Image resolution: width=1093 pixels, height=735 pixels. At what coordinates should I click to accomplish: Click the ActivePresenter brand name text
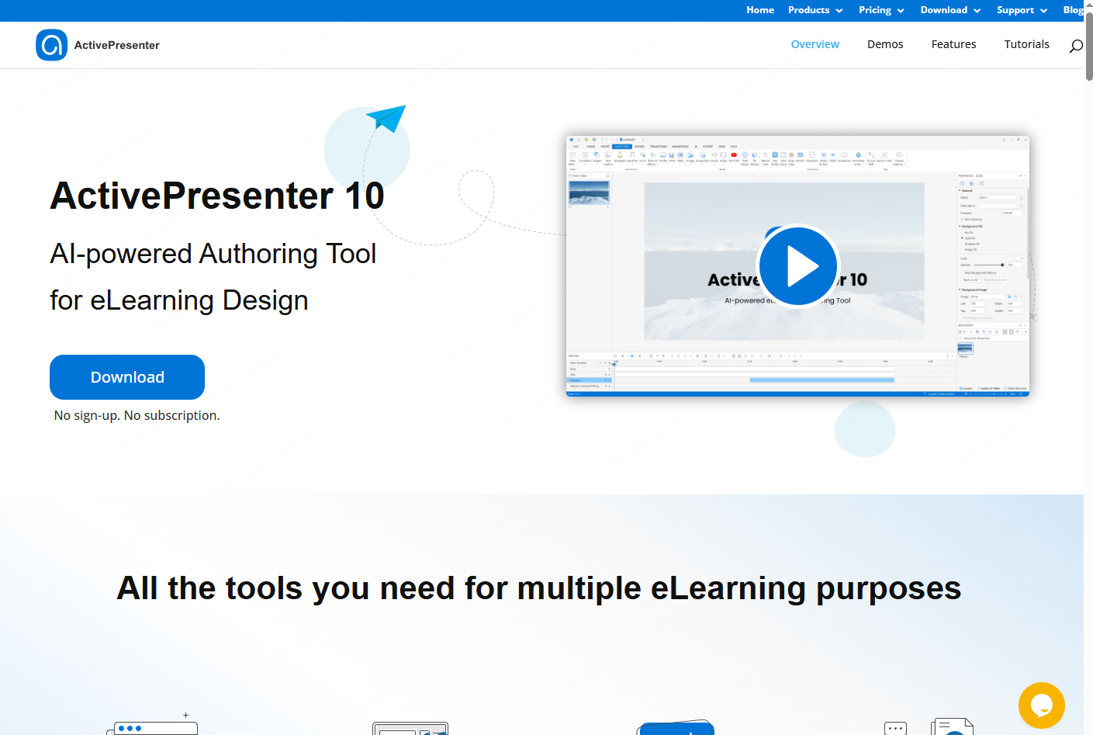[x=117, y=45]
